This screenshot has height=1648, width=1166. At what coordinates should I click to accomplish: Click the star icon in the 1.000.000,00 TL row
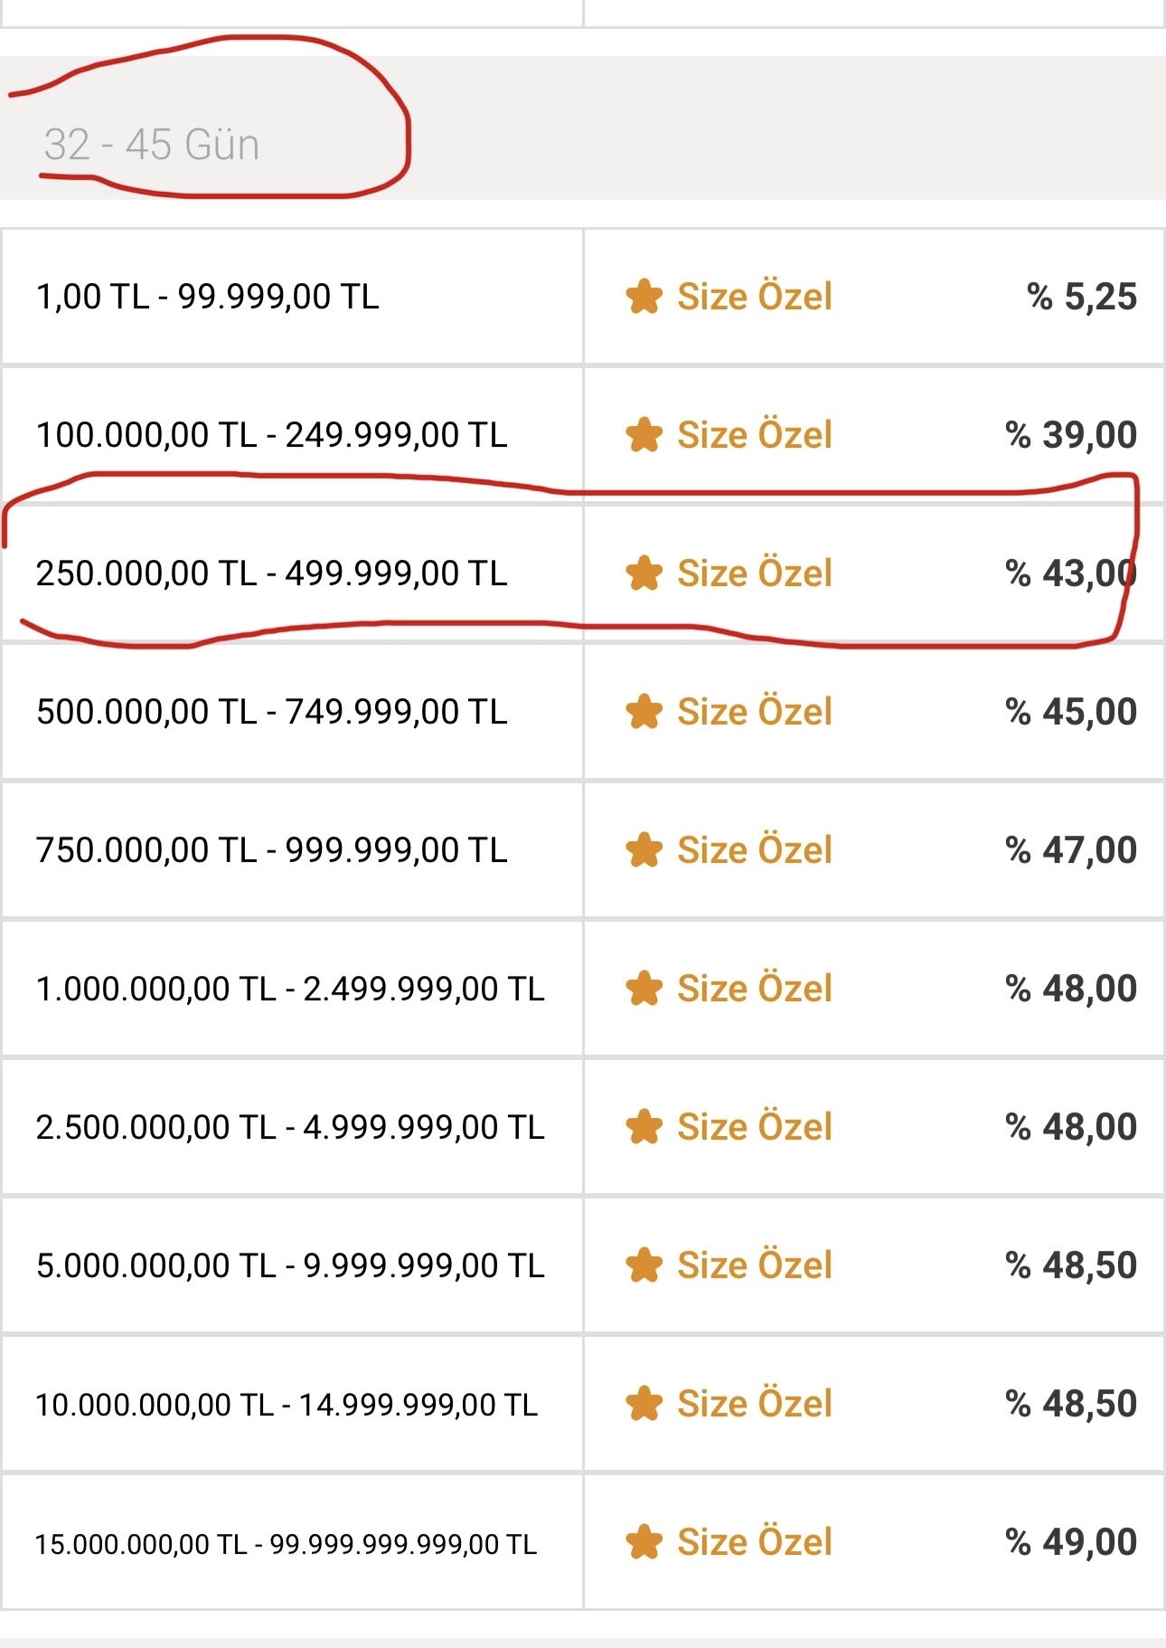point(644,989)
